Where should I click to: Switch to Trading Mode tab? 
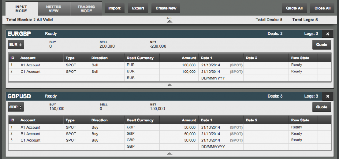[x=86, y=9]
